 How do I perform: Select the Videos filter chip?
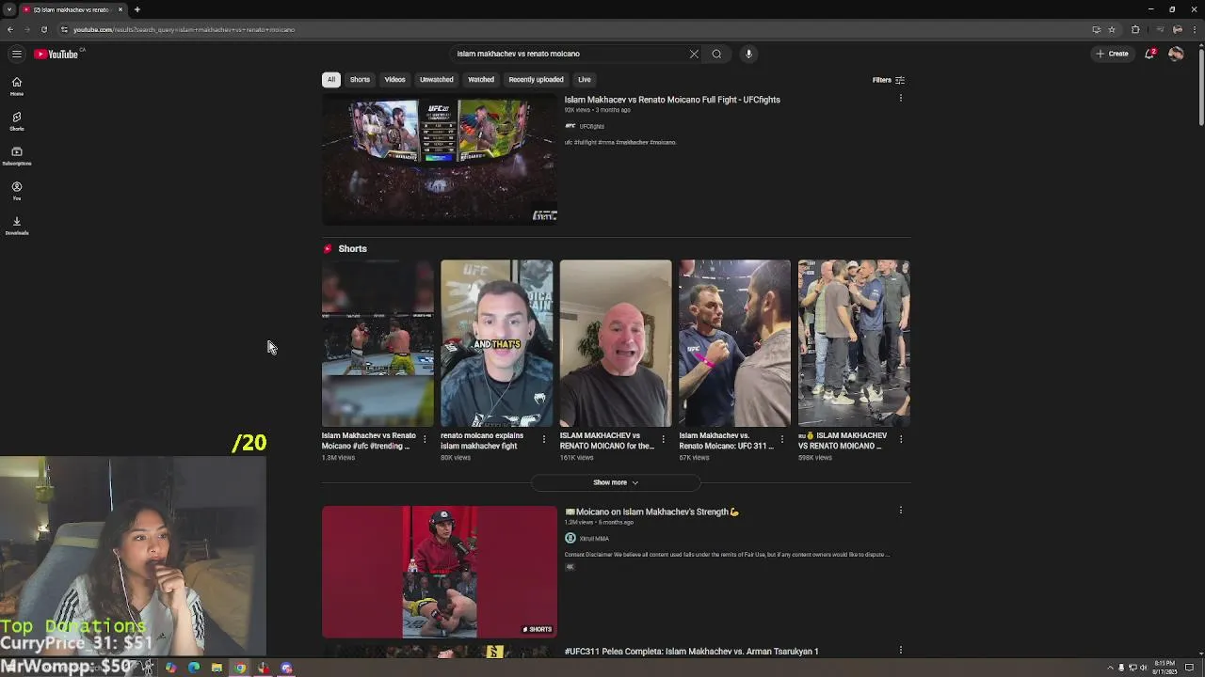point(394,80)
